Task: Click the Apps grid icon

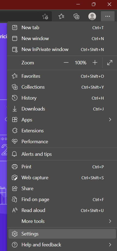Action: pos(14,120)
